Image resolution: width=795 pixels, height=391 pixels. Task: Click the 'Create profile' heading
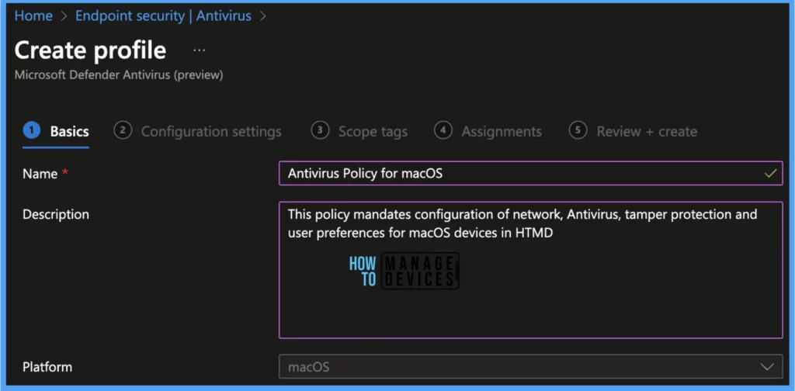click(90, 50)
